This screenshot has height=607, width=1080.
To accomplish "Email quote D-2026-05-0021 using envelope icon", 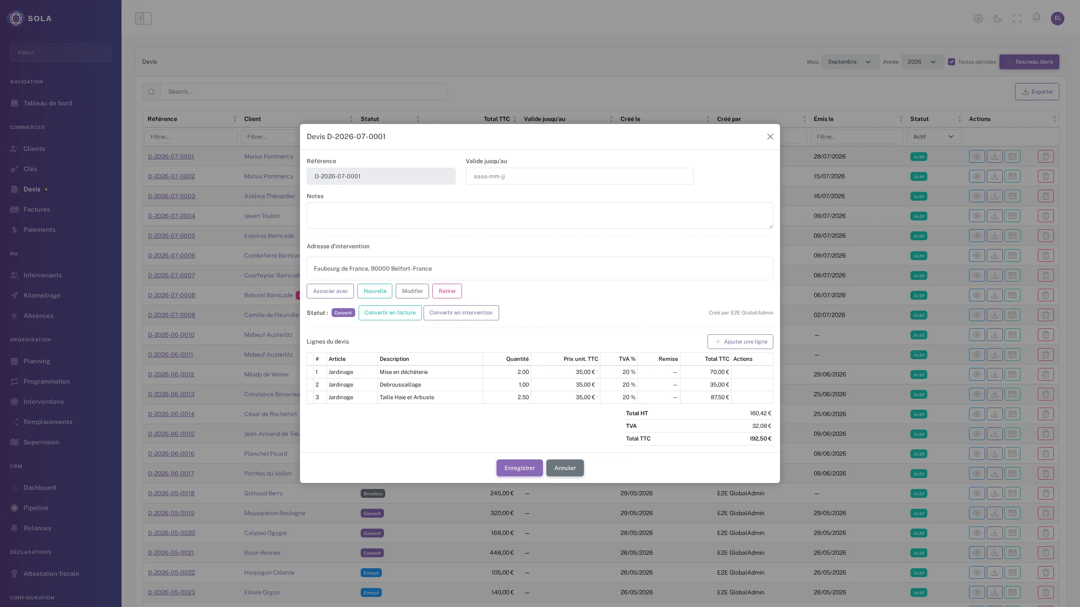I will [x=1012, y=553].
